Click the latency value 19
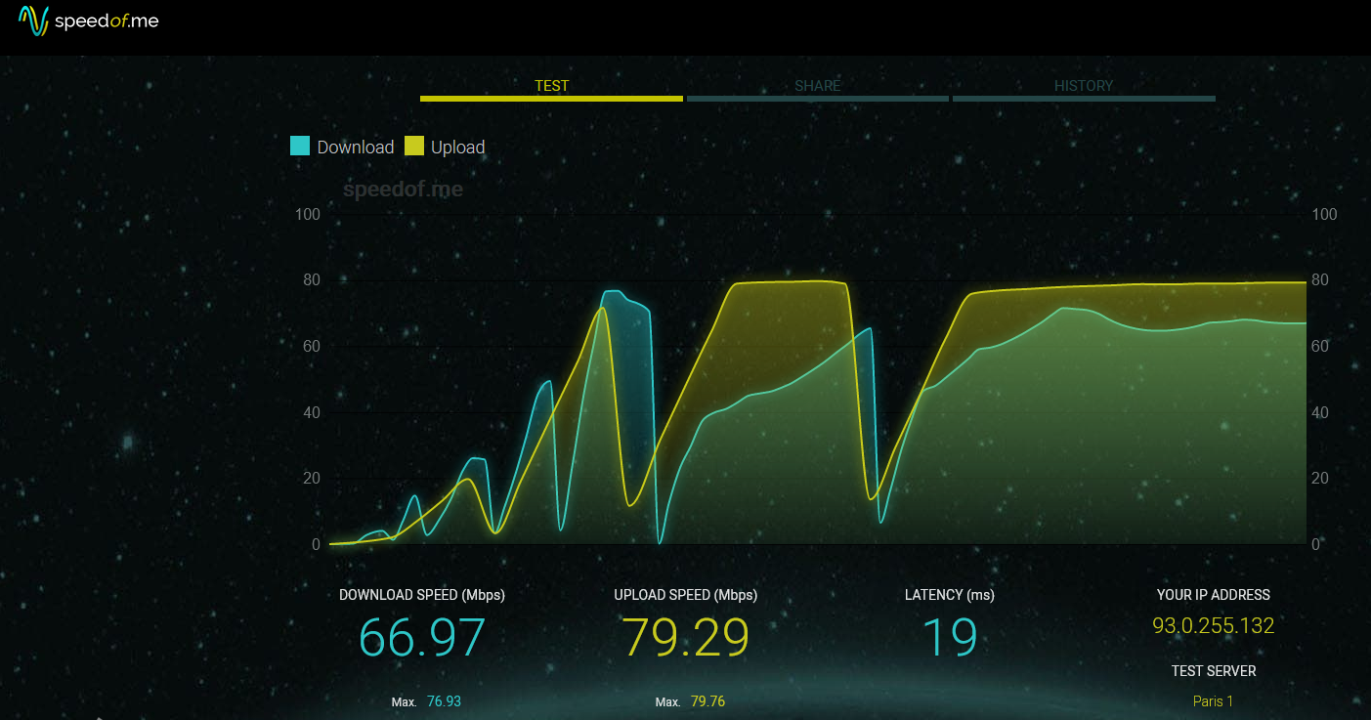 point(949,637)
